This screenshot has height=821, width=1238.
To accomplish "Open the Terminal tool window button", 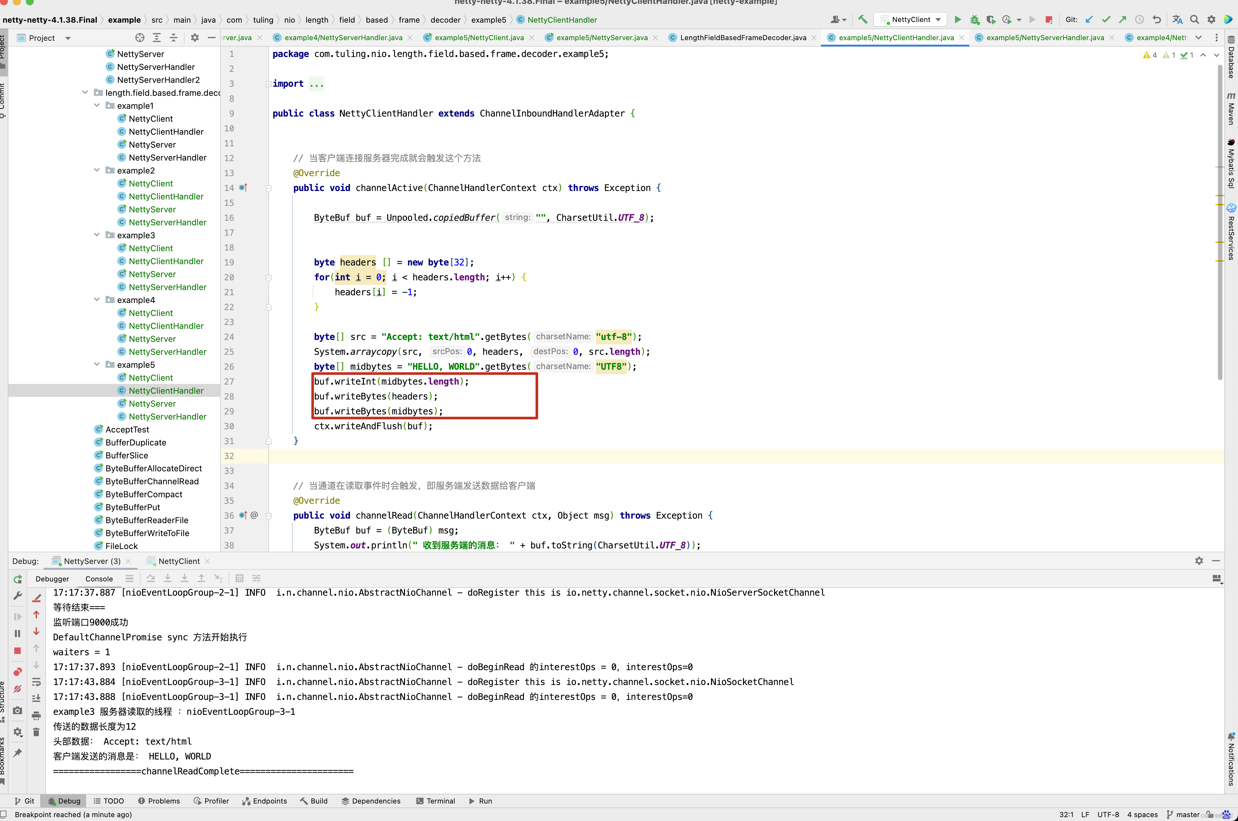I will 435,801.
